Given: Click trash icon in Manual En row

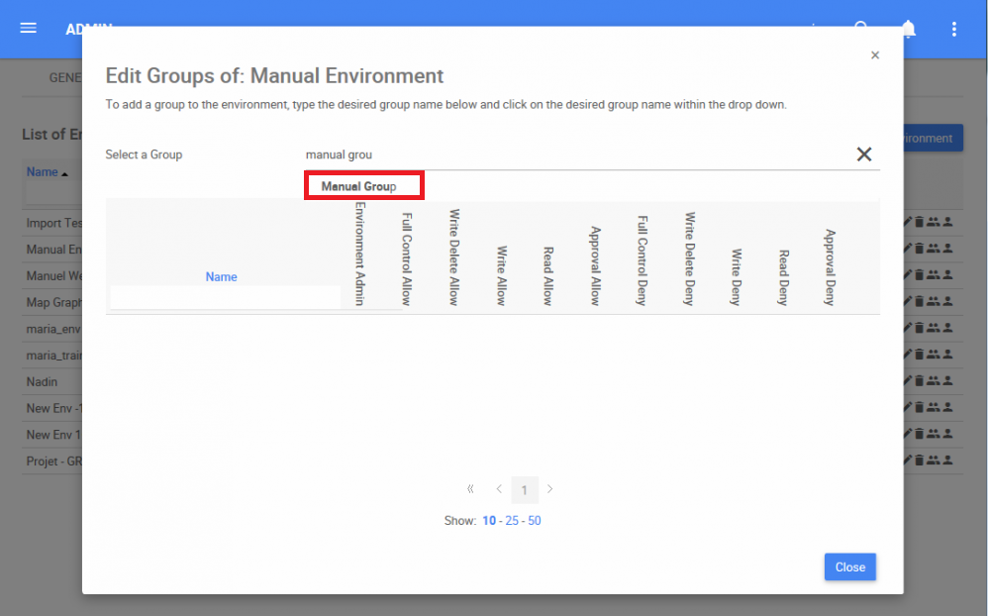Looking at the screenshot, I should 920,249.
